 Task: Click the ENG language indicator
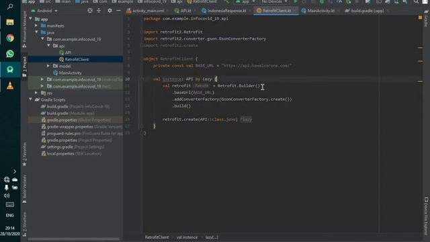pyautogui.click(x=10, y=215)
